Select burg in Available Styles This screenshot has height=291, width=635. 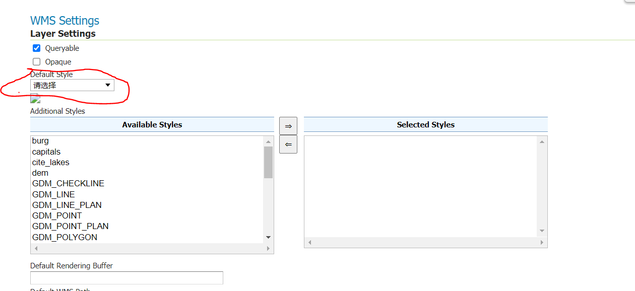[x=40, y=141]
